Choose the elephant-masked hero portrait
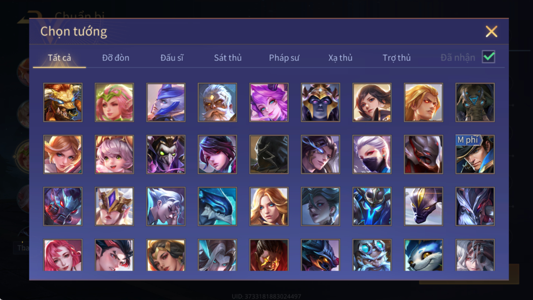Image resolution: width=533 pixels, height=300 pixels. click(475, 102)
